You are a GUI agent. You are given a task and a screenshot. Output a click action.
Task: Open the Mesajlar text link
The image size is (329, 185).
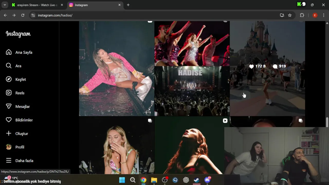coord(23,106)
